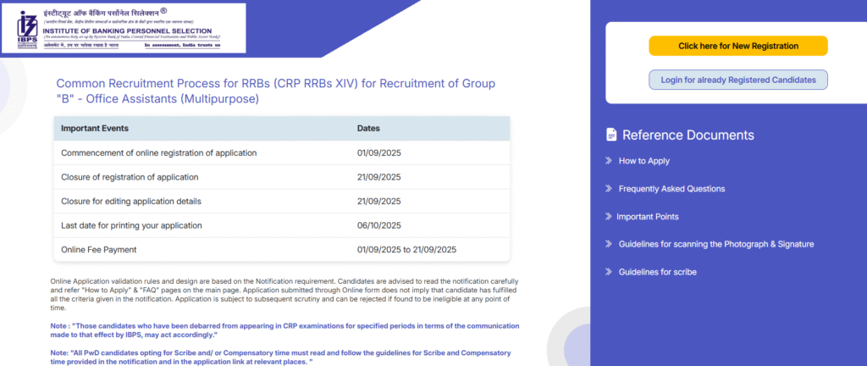Click the chevron icon before Guidelines for scribe
Viewport: 867px width, 366px height.
tap(609, 272)
